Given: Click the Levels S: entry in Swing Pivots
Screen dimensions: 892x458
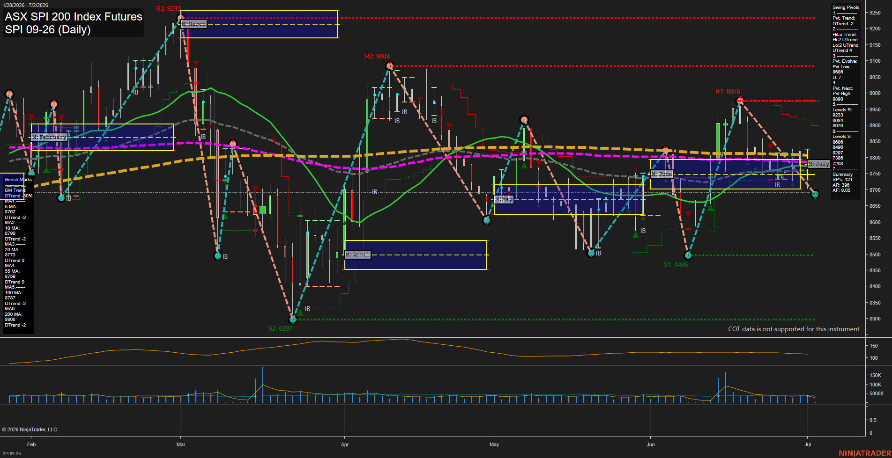Looking at the screenshot, I should click(x=842, y=137).
